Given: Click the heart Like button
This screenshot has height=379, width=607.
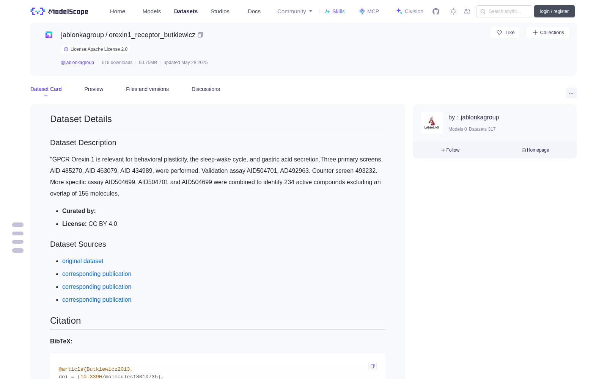Looking at the screenshot, I should (x=505, y=33).
